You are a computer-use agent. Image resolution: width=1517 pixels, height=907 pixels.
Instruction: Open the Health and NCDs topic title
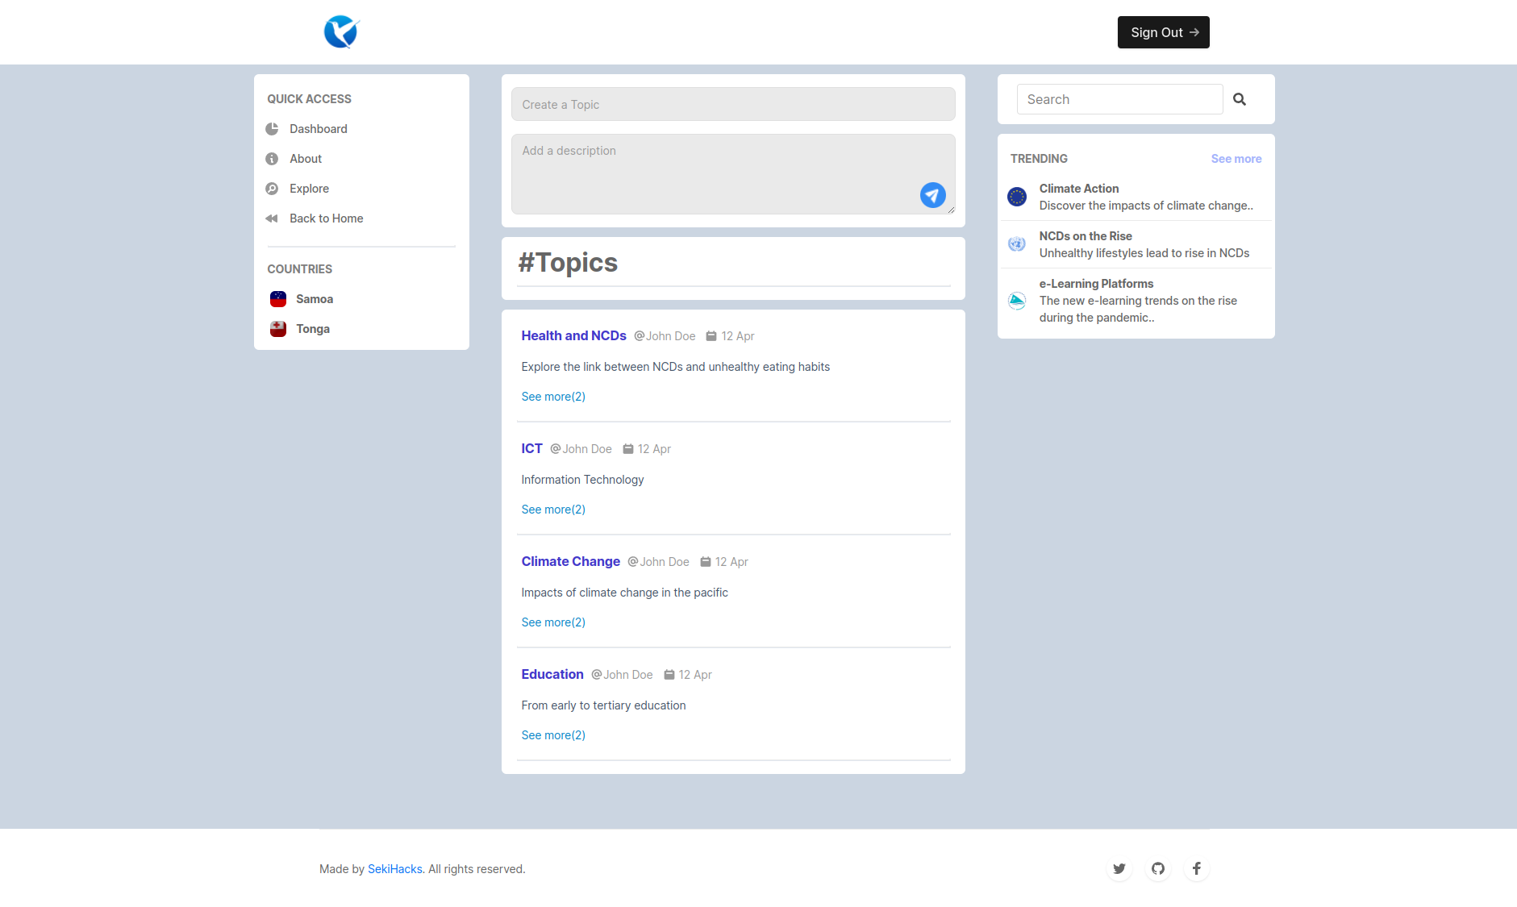pos(573,335)
